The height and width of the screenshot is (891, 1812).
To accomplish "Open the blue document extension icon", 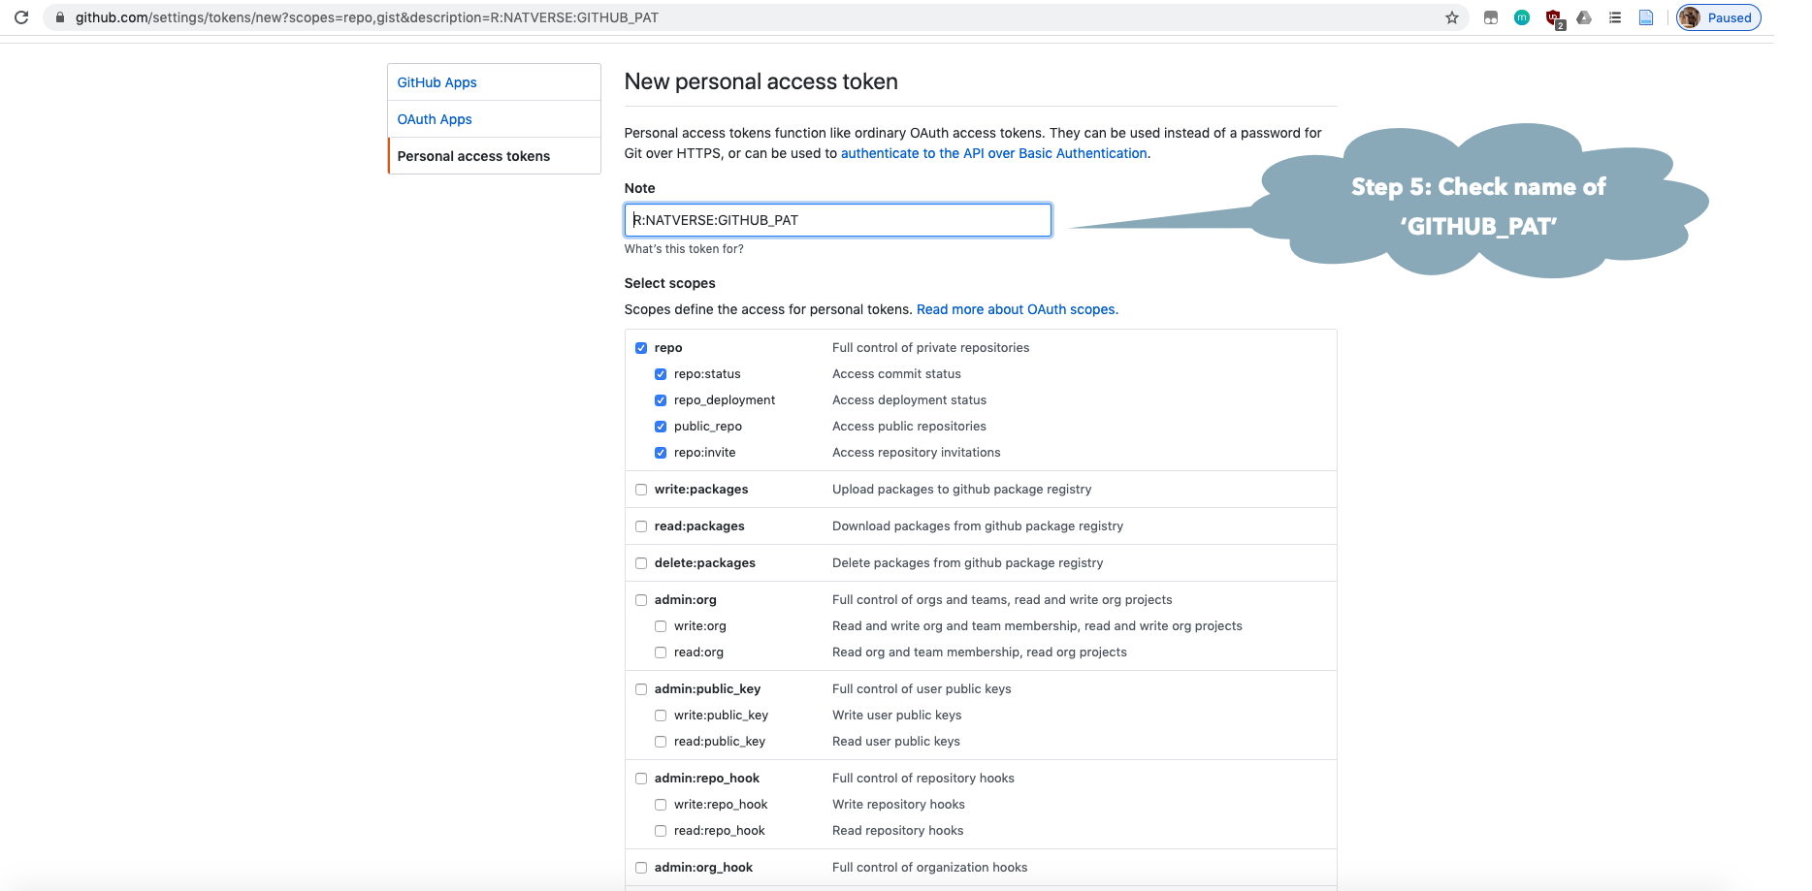I will point(1646,17).
